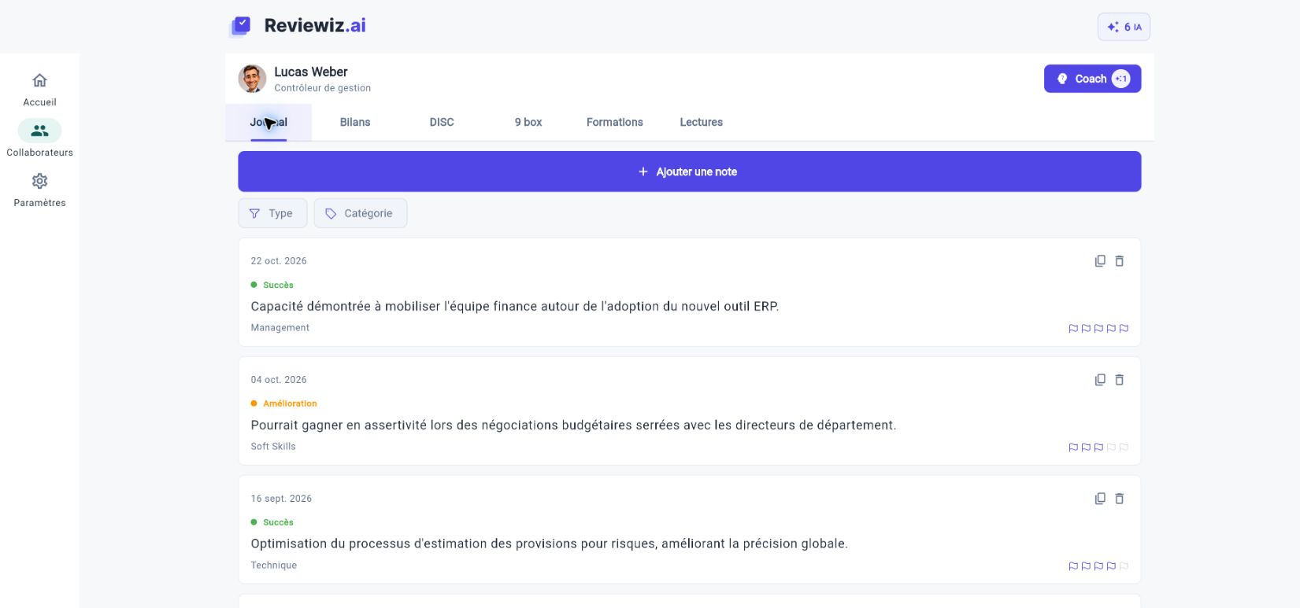
Task: Click the Lucas Weber name heading
Action: (311, 72)
